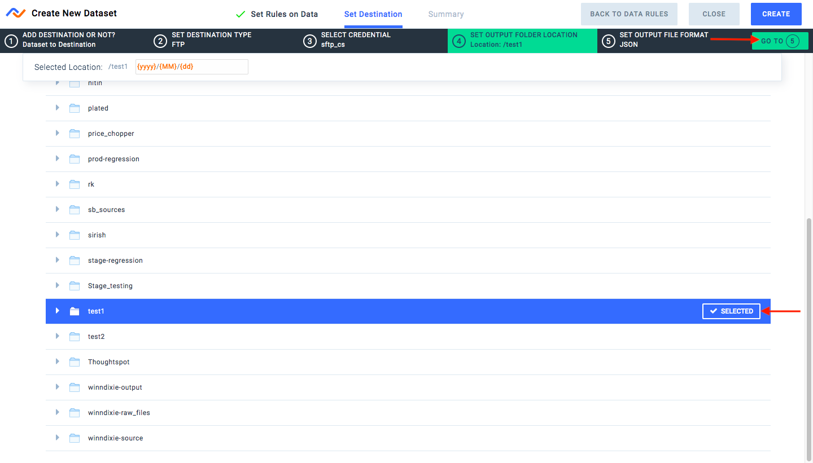Expand the Thoughtspot folder

tap(57, 361)
